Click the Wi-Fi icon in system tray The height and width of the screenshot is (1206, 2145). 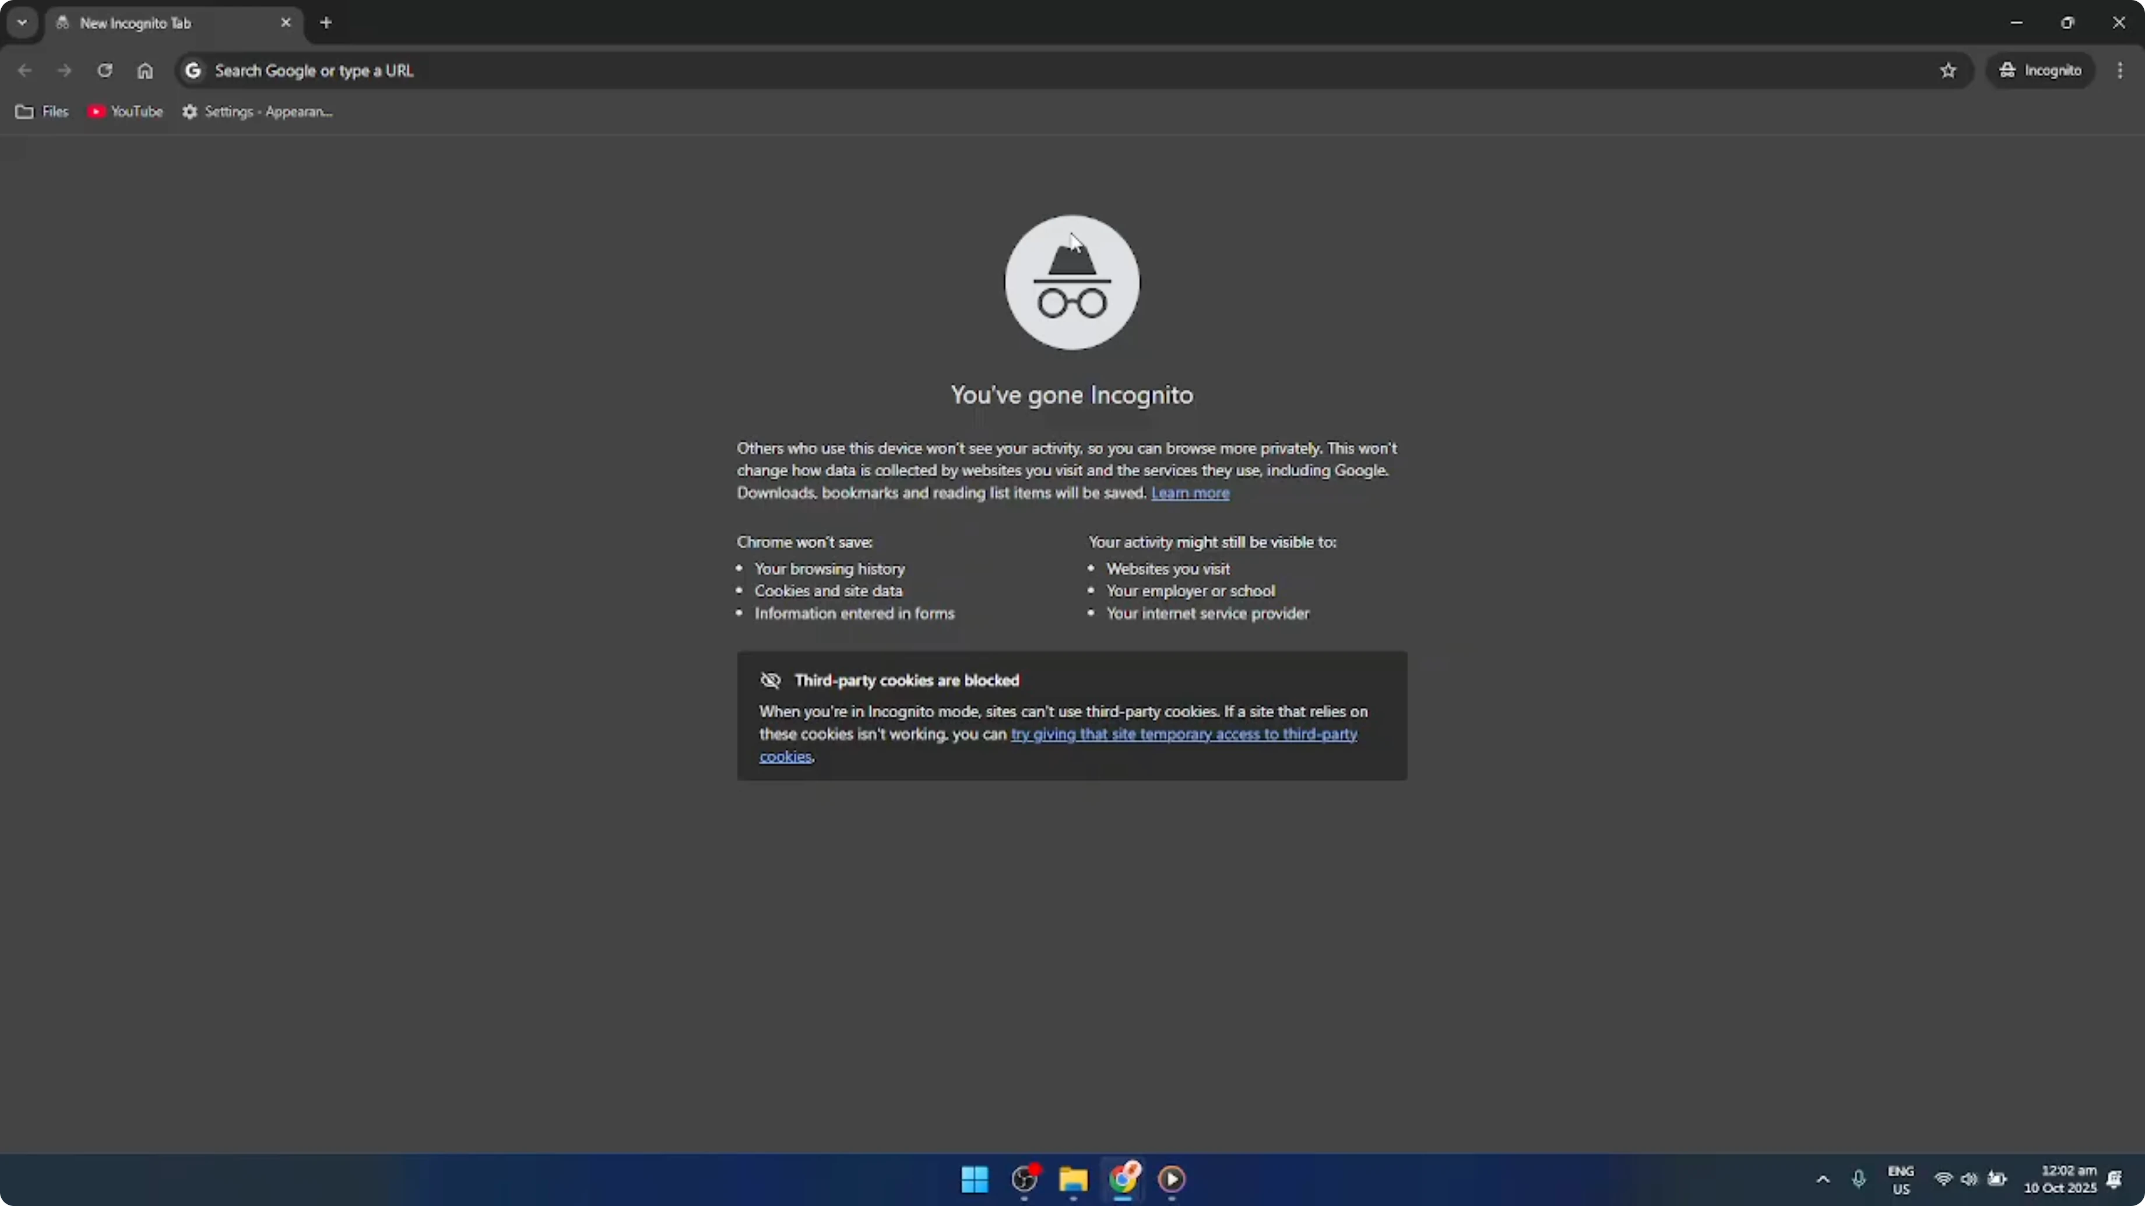pos(1943,1180)
